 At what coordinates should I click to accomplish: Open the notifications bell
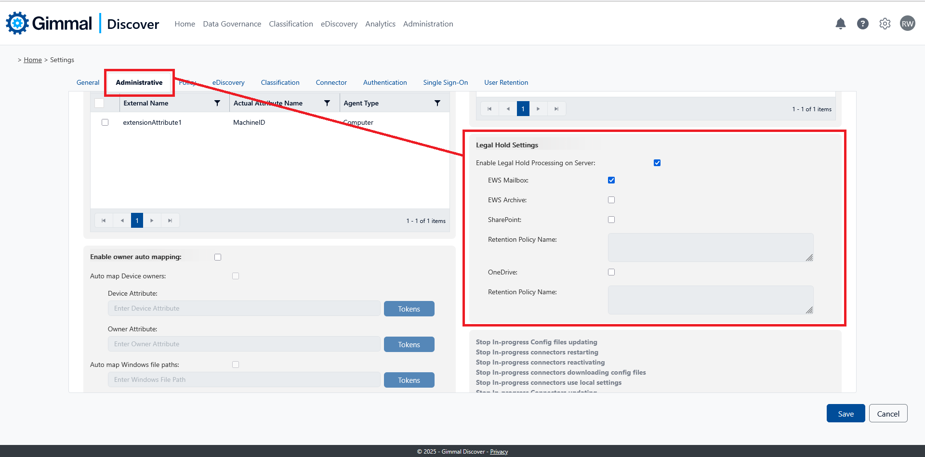[840, 24]
